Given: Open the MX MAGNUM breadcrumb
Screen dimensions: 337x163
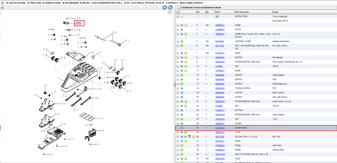Looking at the screenshot, I should (x=72, y=3).
